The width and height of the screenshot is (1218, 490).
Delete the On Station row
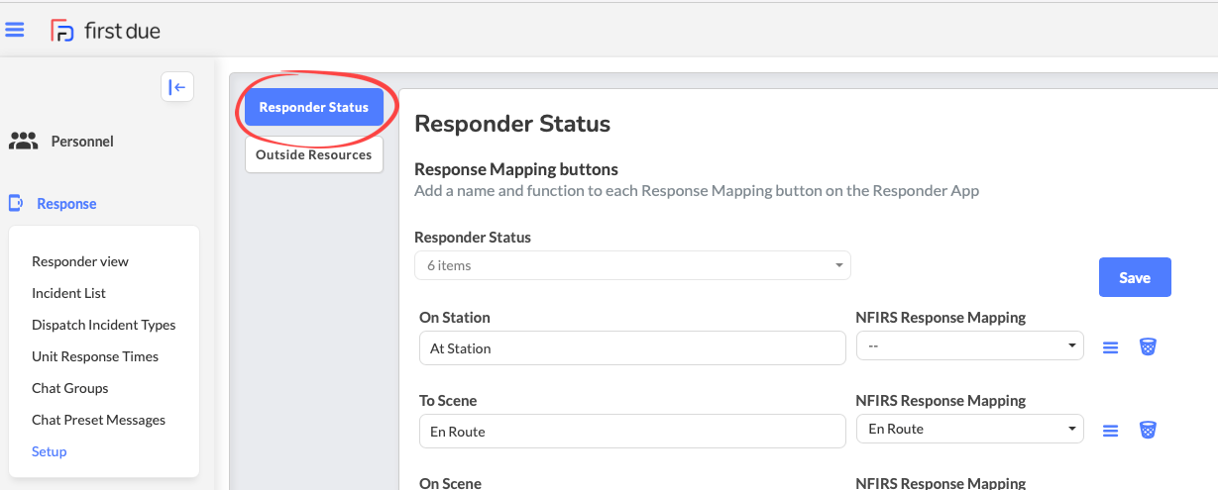point(1148,346)
